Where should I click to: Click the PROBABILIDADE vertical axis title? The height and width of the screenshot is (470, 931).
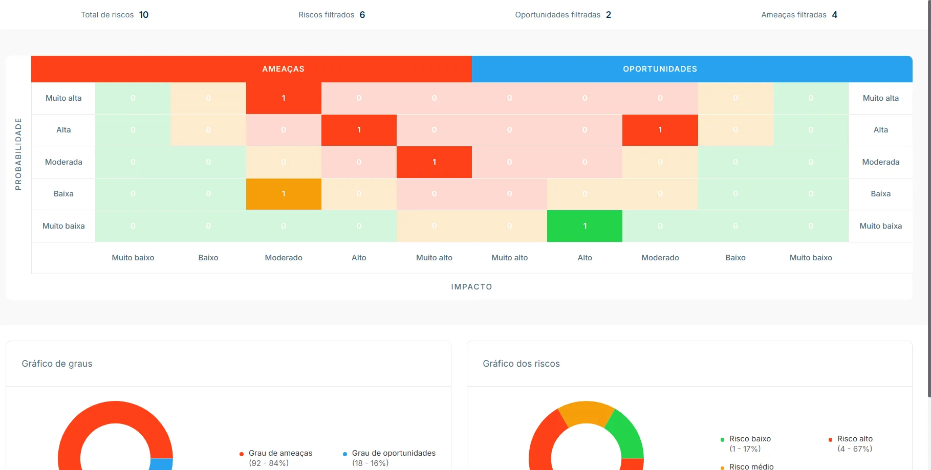[x=18, y=154]
